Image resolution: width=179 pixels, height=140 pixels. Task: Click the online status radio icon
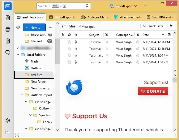pos(17,135)
